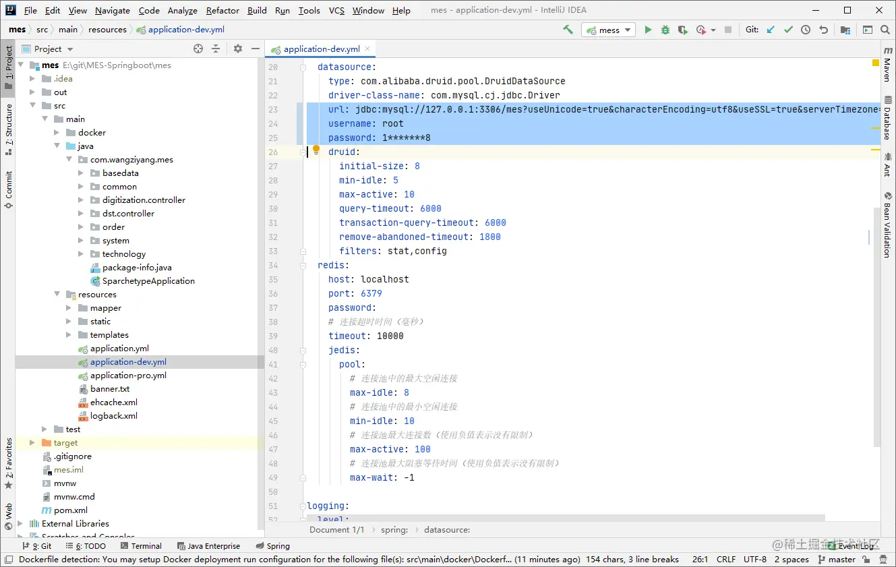
Task: Open Bean Validation side panel
Action: tap(887, 224)
